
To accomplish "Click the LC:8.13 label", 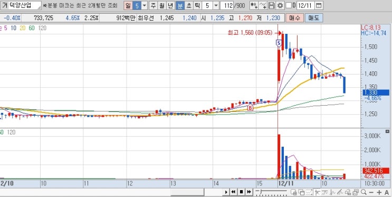I will [x=371, y=28].
